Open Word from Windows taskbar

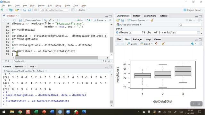pyautogui.click(x=52, y=112)
